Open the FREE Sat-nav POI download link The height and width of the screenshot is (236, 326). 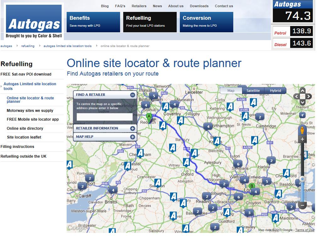click(x=26, y=74)
